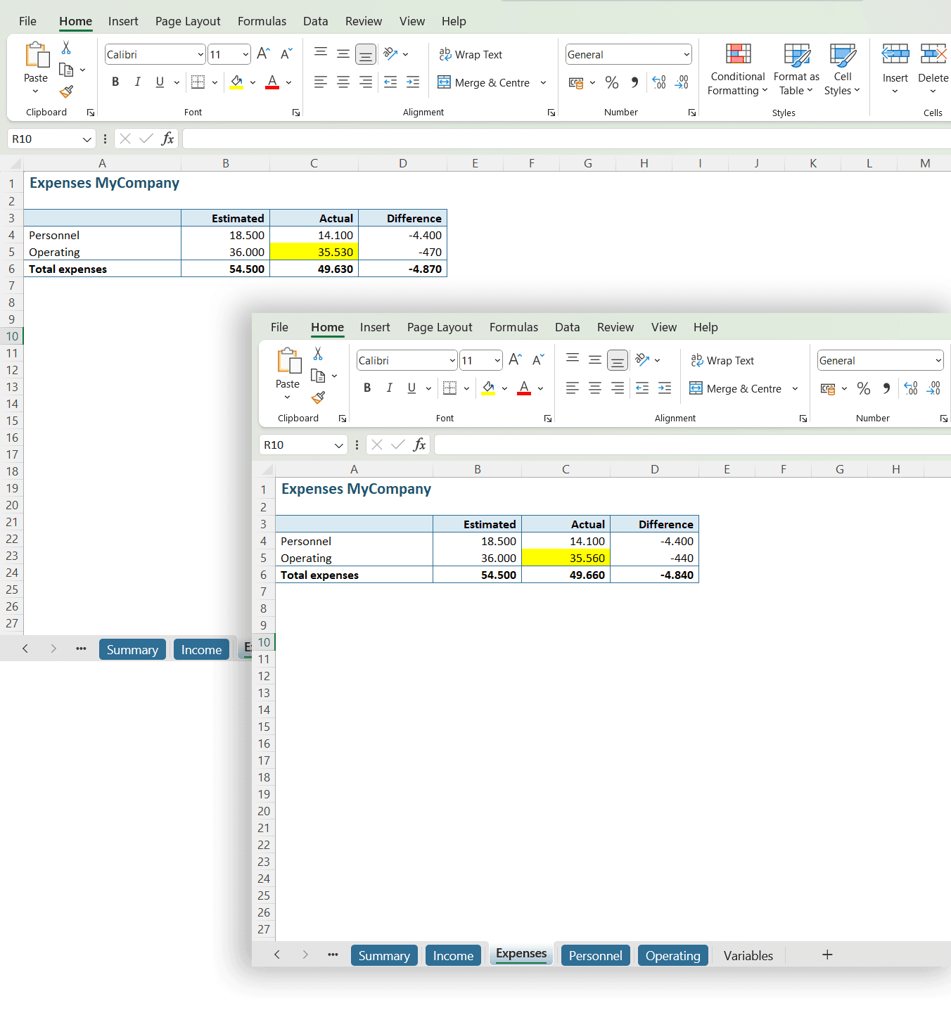Select the highlighted cell containing 35.560

tap(566, 558)
